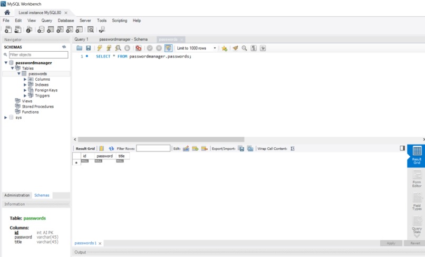
Task: Open the home screen tab icon
Action: click(x=7, y=13)
